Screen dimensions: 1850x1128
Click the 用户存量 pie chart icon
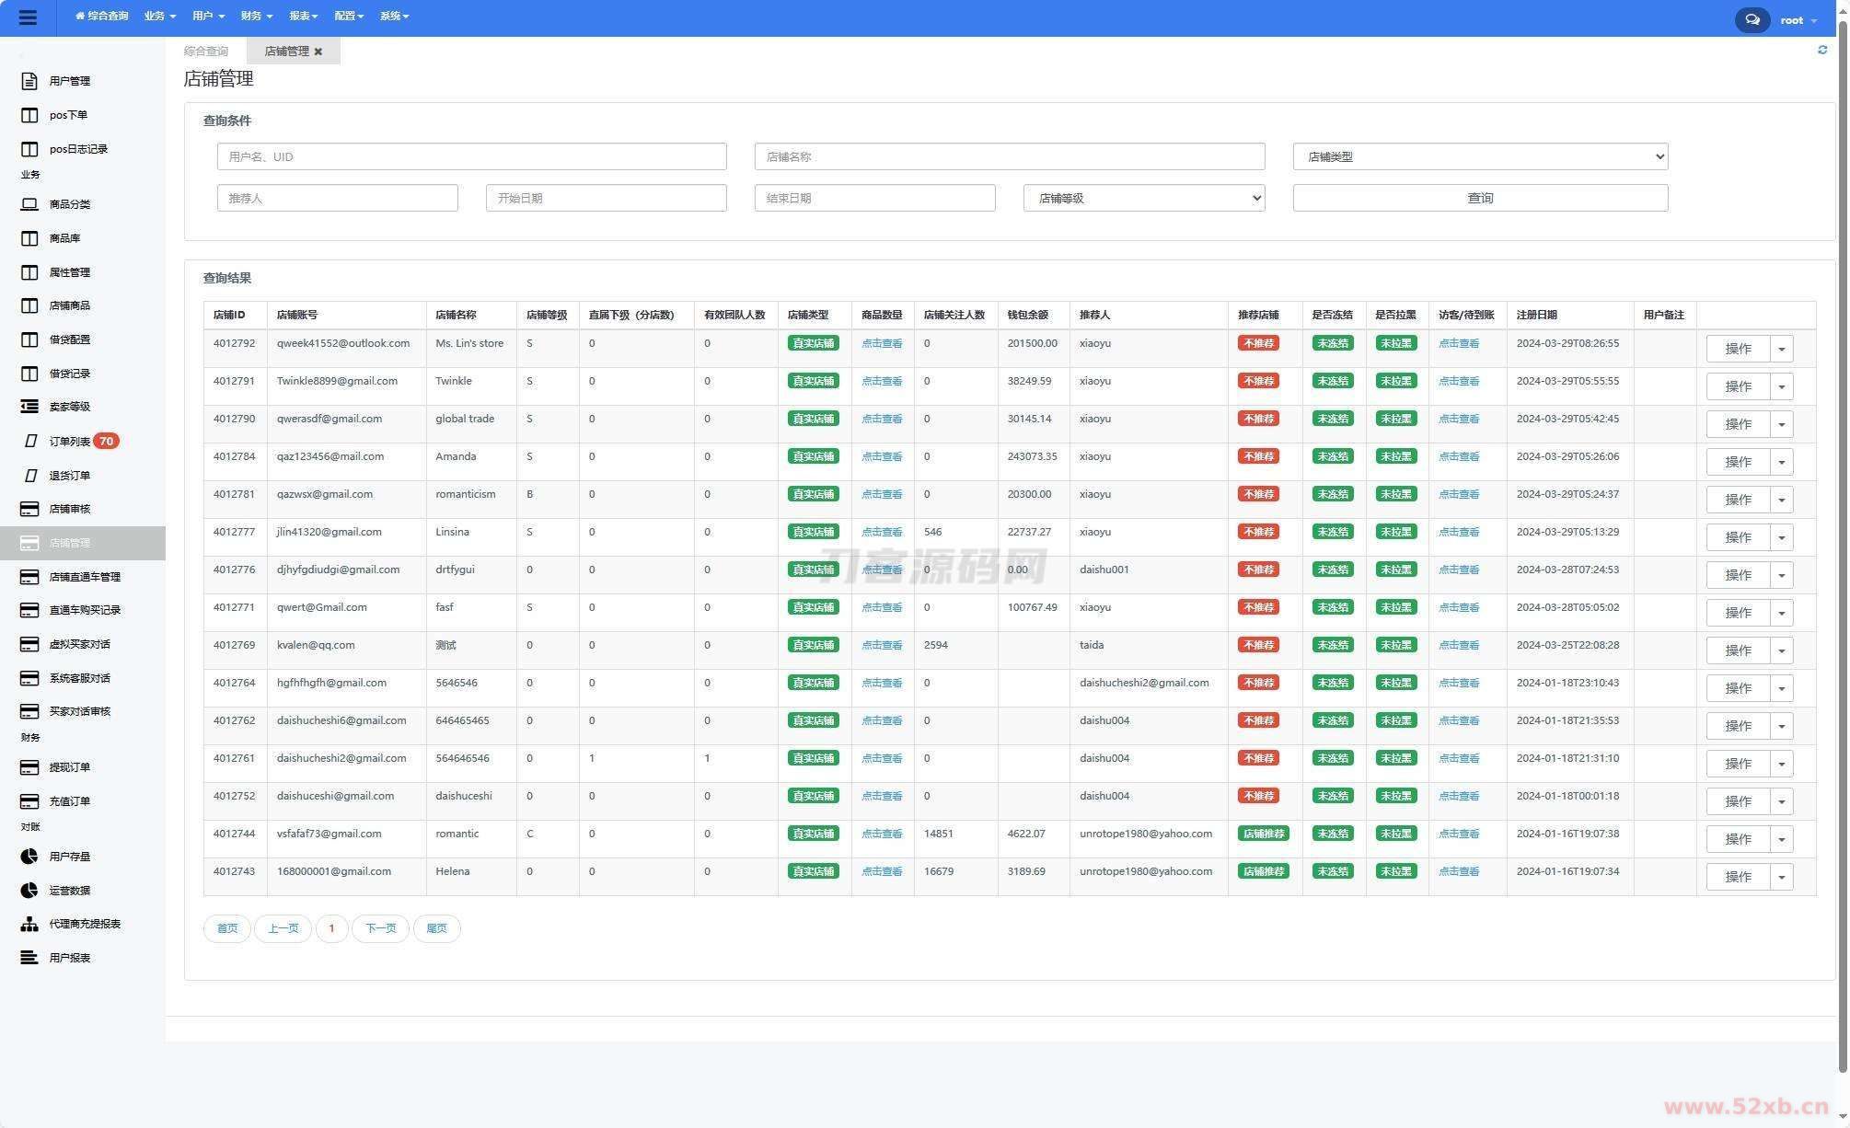[29, 857]
